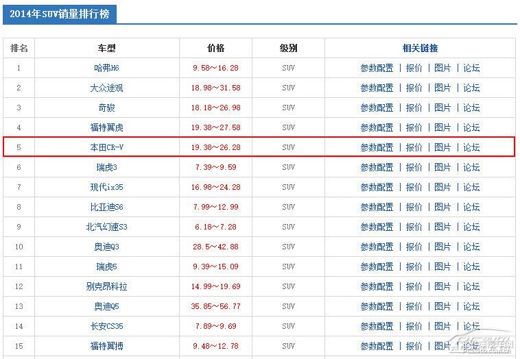Open the 奥迪Q5 car model link
This screenshot has height=359, width=520.
coord(106,306)
